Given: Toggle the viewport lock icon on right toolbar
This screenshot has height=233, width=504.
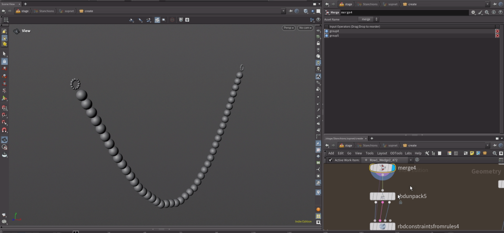Looking at the screenshot, I should pos(318,43).
